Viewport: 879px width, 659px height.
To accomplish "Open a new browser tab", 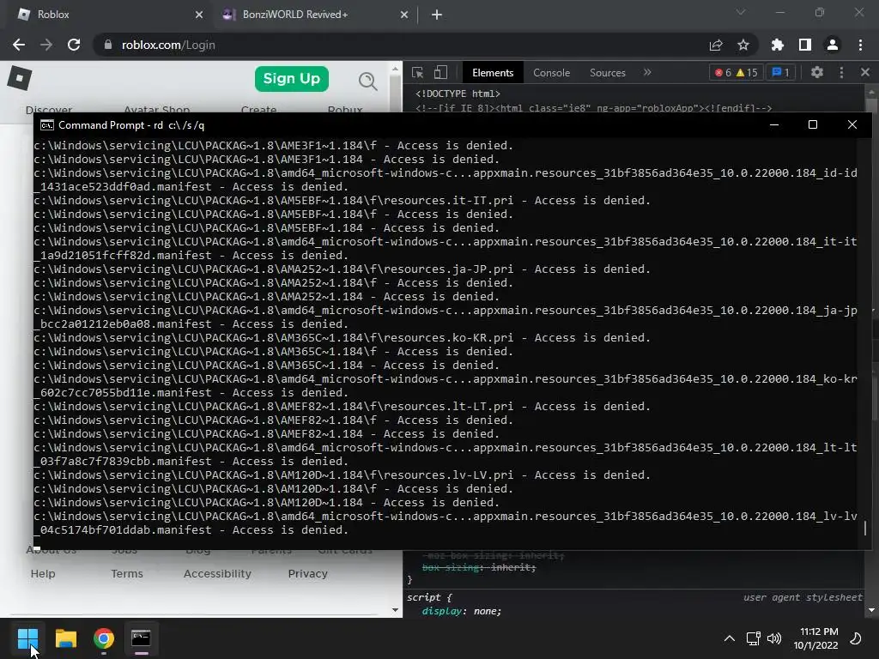I will [x=437, y=15].
